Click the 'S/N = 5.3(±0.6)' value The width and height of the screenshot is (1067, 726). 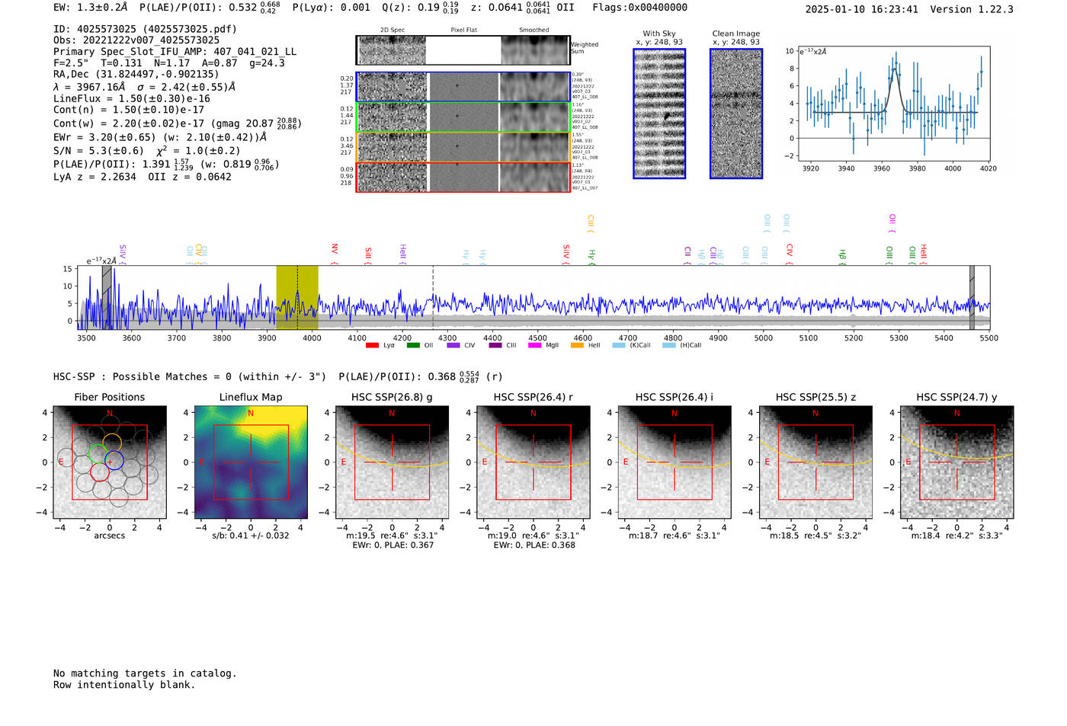click(x=98, y=151)
